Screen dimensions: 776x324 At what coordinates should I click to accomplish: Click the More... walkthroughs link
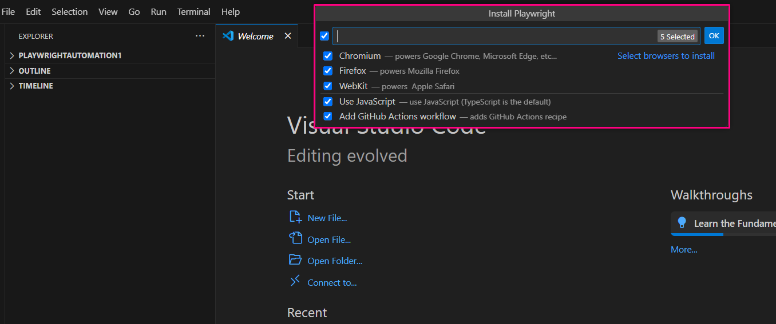[x=684, y=249]
